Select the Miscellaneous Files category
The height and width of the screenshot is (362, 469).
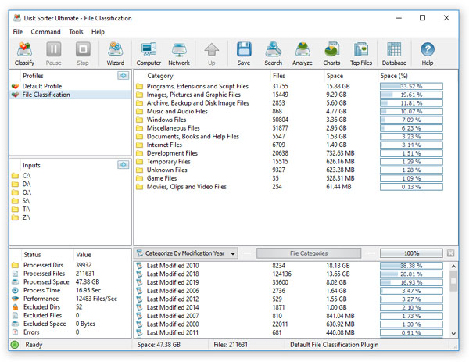tap(174, 128)
